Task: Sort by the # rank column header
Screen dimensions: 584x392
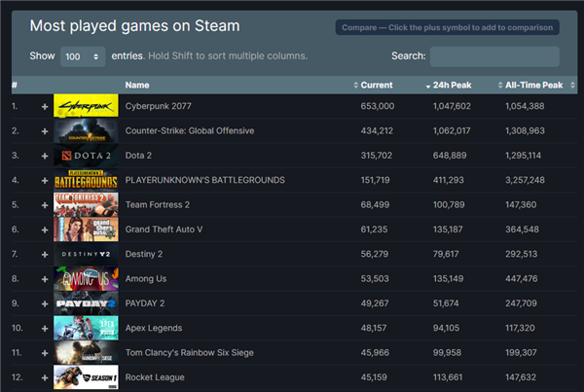Action: [15, 86]
